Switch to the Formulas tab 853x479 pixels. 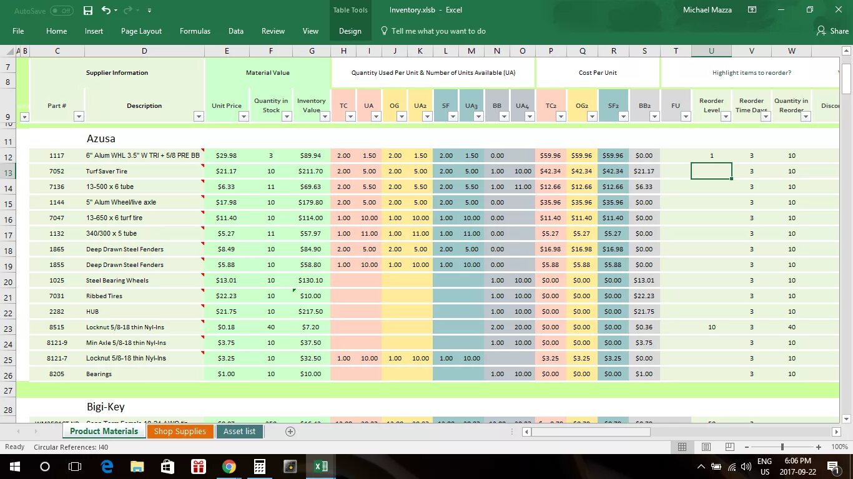click(195, 31)
